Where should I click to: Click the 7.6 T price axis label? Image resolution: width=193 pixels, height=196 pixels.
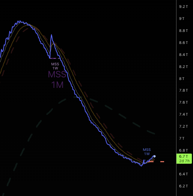coord(184,103)
